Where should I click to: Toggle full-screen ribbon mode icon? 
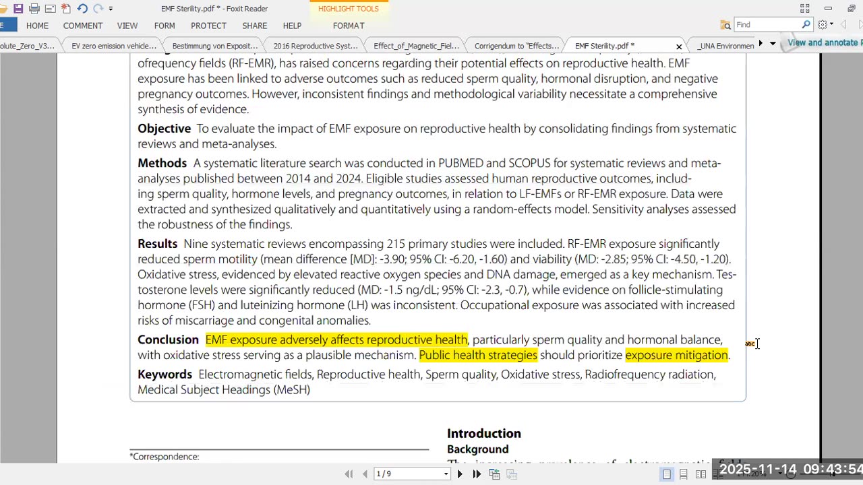click(x=804, y=9)
